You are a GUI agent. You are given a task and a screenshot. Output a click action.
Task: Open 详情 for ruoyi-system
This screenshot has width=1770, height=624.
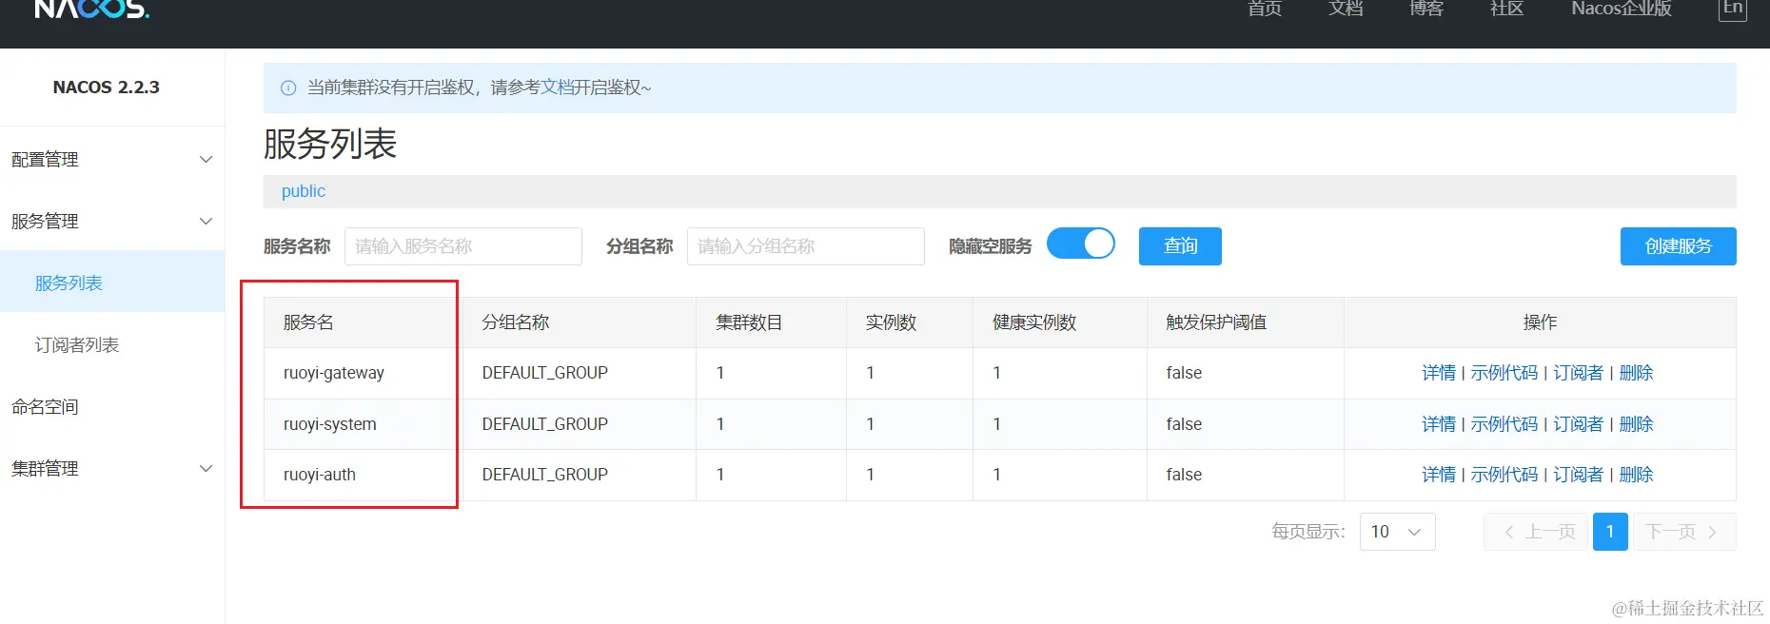(x=1439, y=424)
